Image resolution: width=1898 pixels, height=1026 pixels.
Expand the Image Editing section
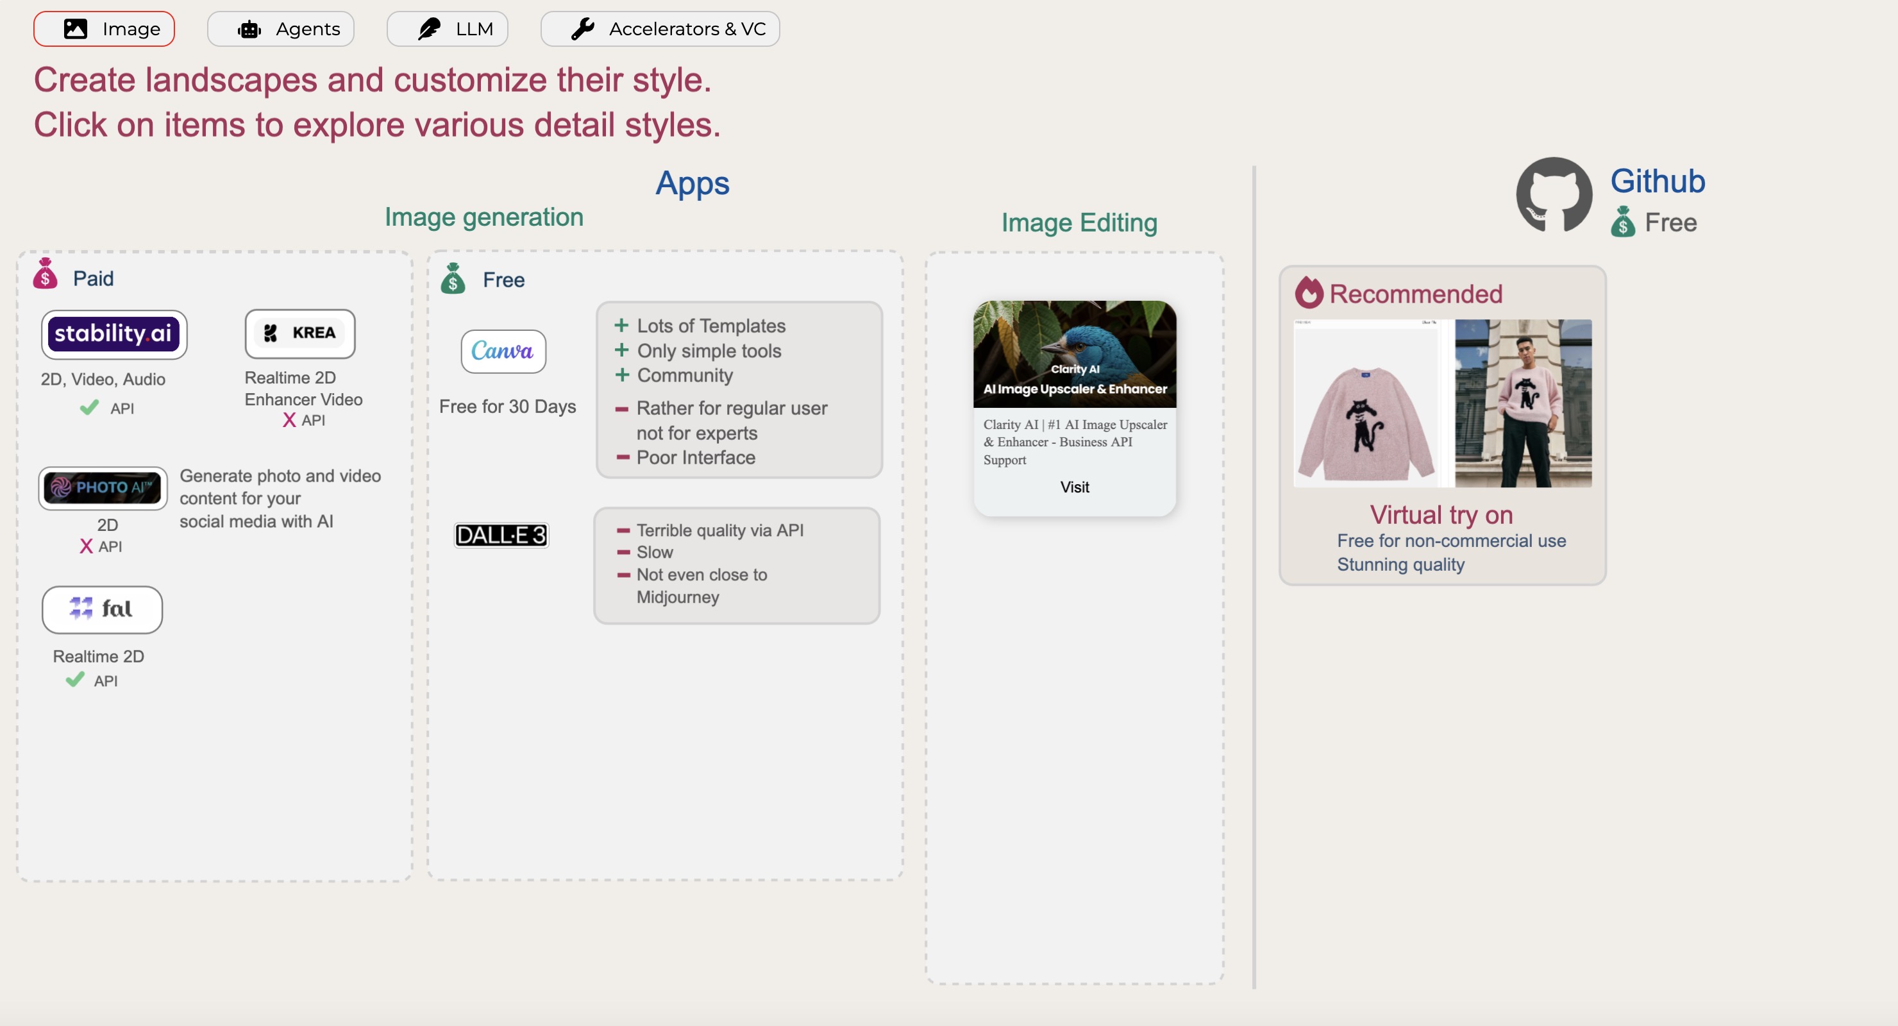pos(1079,223)
